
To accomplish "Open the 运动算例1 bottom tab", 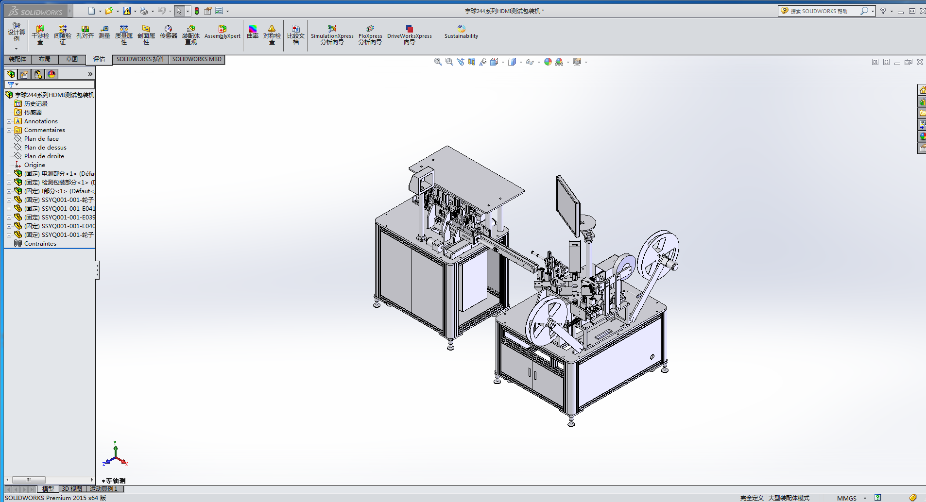I will 104,489.
